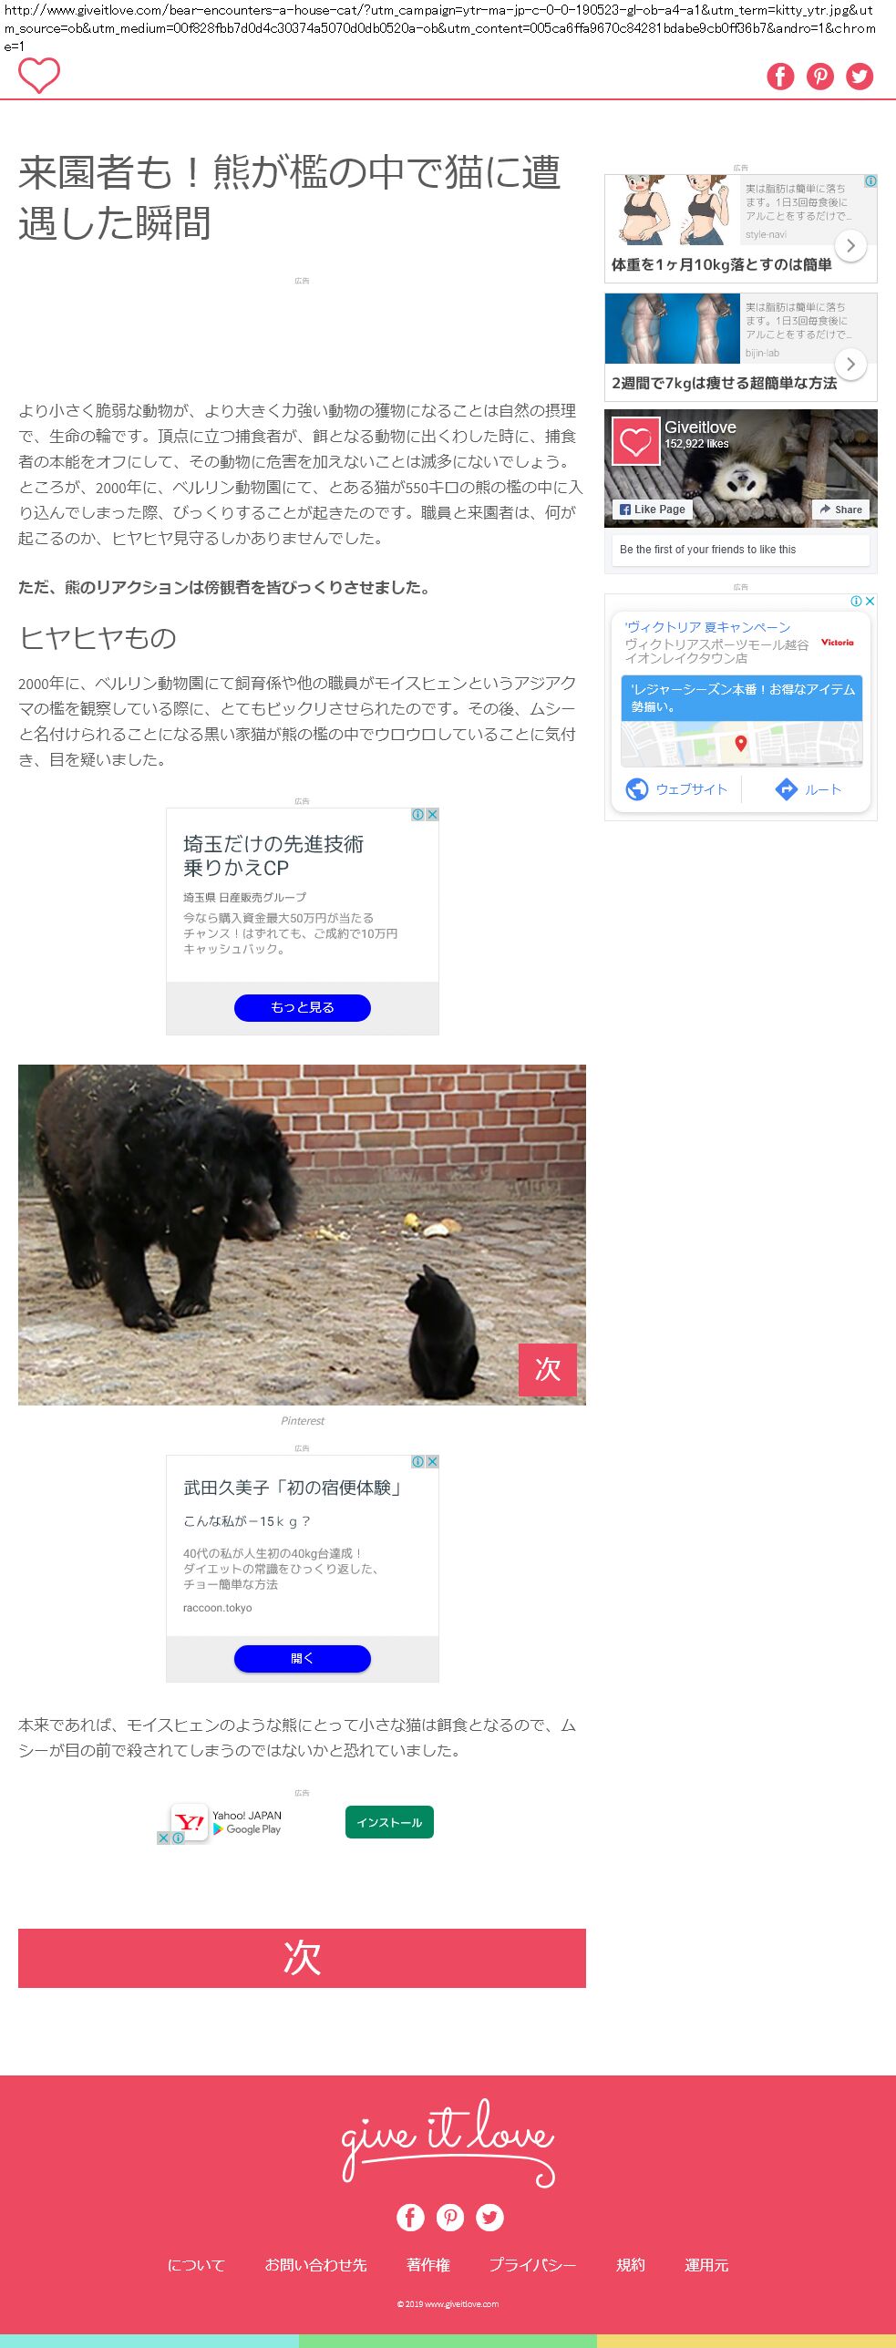Screen dimensions: 896x2348
Task: Expand arrow on 2週間で7kg ad
Action: (x=850, y=364)
